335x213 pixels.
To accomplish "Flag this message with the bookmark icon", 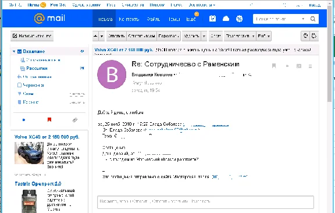I will tap(274, 66).
